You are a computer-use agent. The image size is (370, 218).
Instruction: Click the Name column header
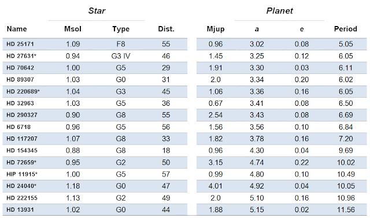point(17,29)
